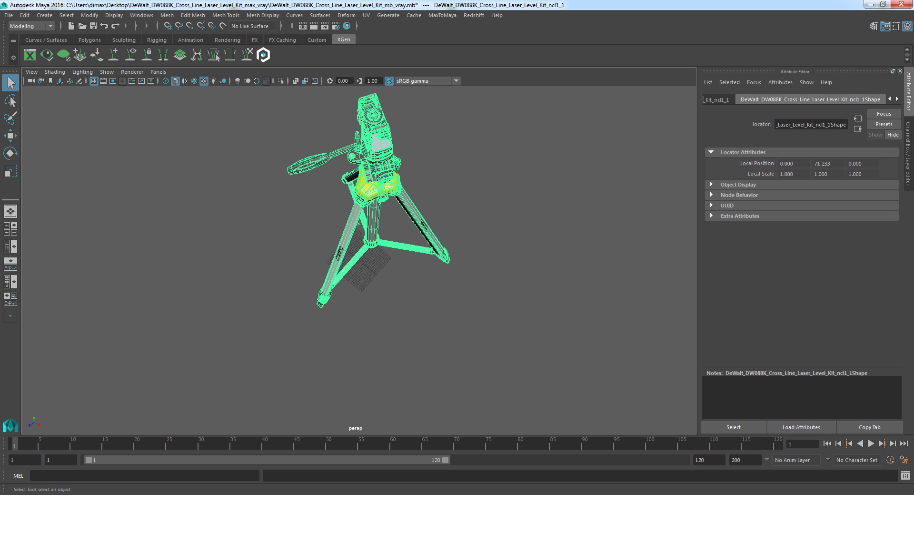Activate the Rotate tool
Screen dimensions: 914x551
tap(10, 153)
